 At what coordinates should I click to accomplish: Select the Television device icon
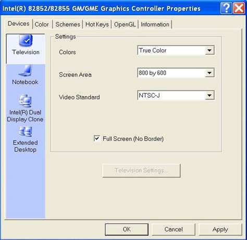pos(26,41)
